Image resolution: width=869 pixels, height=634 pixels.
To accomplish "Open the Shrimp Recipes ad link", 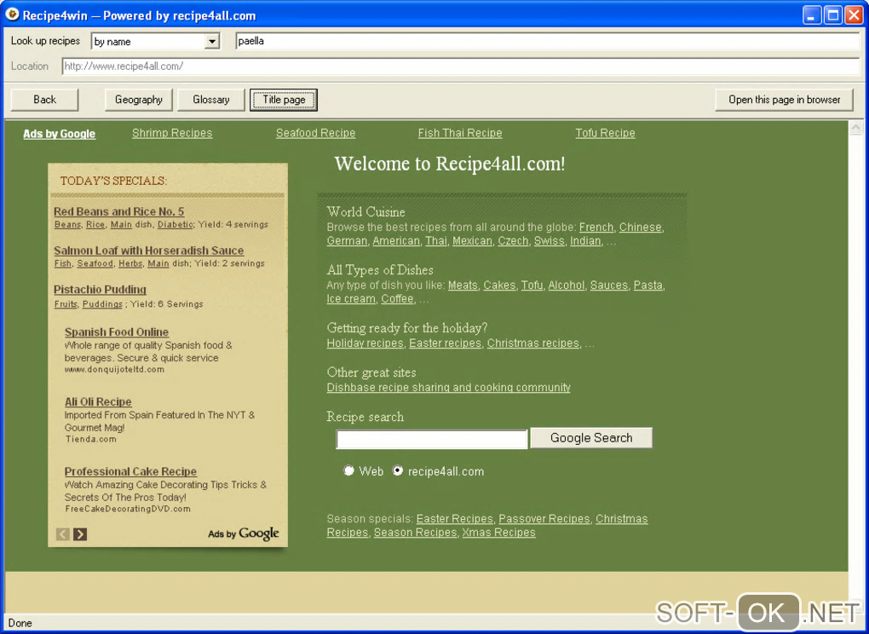I will pos(172,133).
